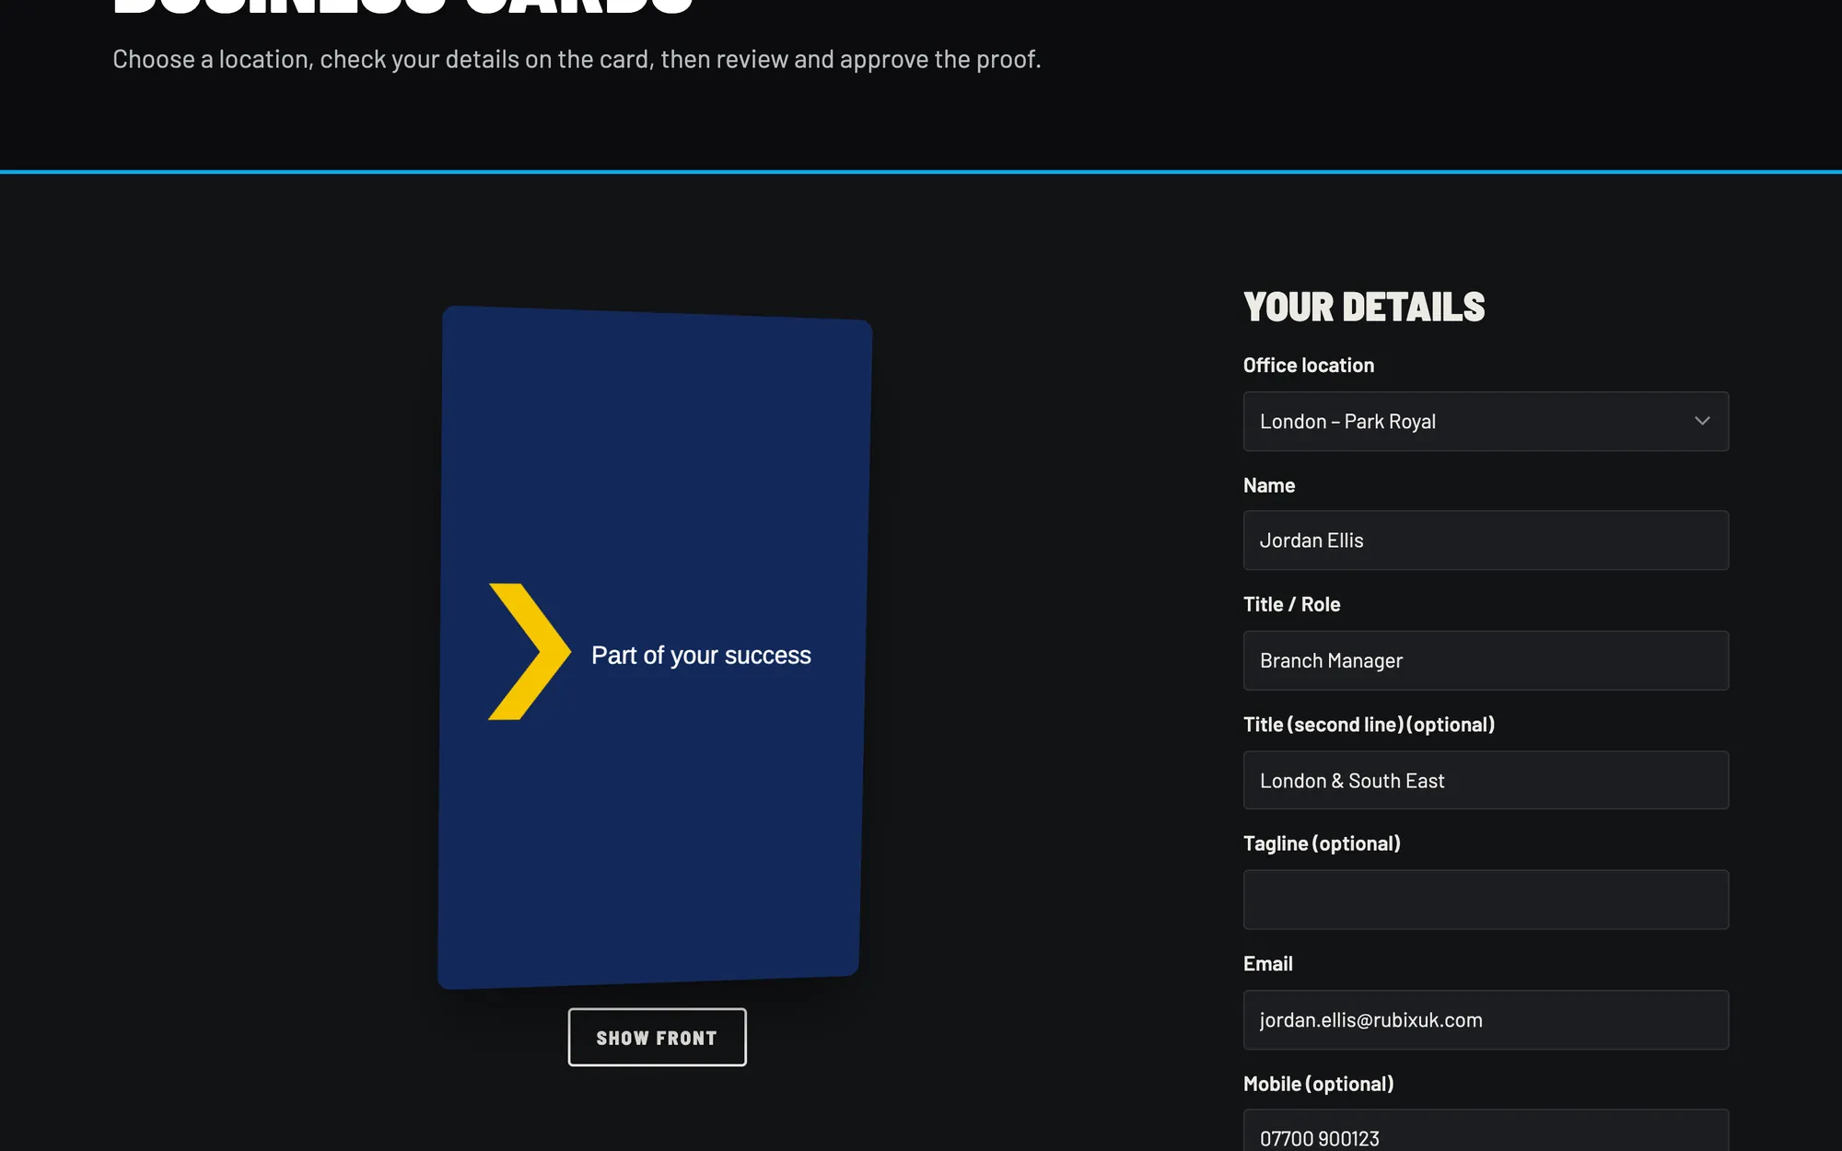Screen dimensions: 1842x1151
Task: Click the 'Part of your success' card text
Action: coord(701,656)
